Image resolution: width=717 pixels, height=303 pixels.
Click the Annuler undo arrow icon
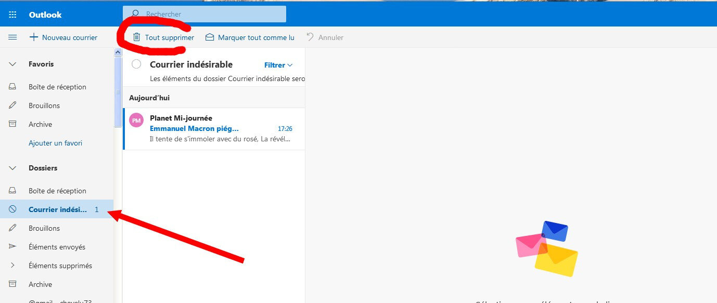(x=310, y=37)
